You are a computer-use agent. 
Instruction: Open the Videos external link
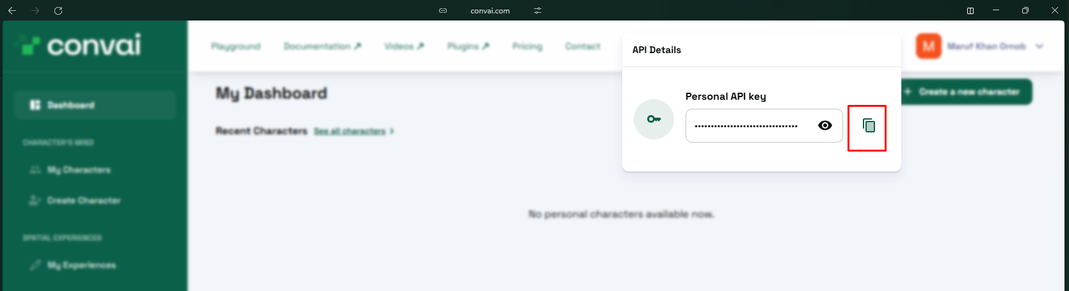pyautogui.click(x=404, y=47)
